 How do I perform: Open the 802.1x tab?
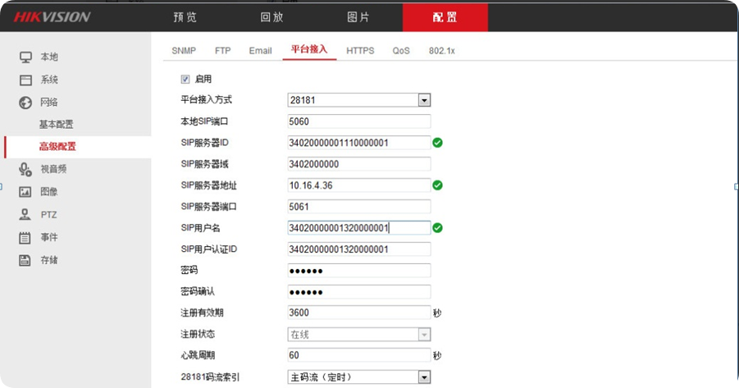441,50
